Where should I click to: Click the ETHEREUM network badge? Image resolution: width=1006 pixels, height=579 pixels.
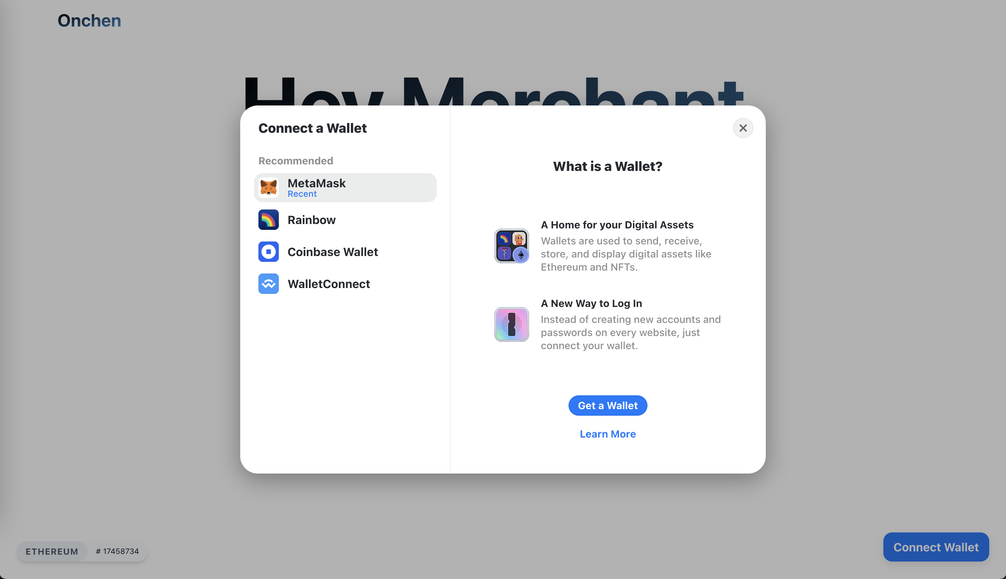pos(52,552)
